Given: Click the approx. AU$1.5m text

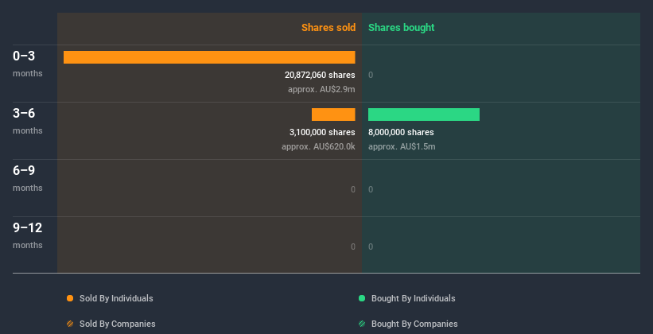Looking at the screenshot, I should tap(402, 146).
